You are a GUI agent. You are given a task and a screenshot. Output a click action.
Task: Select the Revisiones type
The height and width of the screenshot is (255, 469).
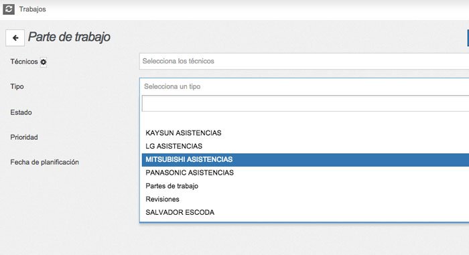306,199
